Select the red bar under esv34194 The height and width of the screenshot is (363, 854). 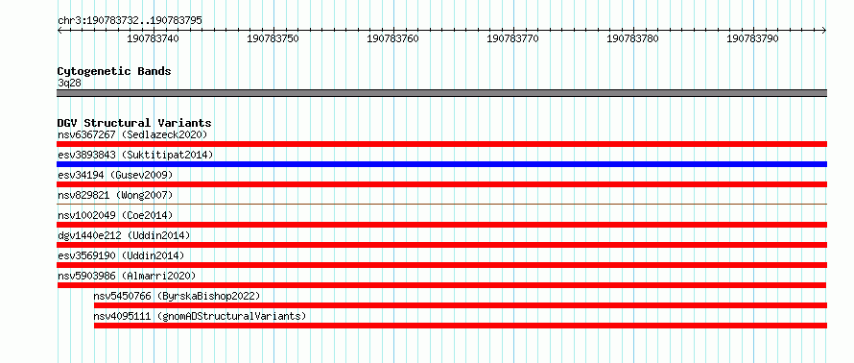coord(441,184)
